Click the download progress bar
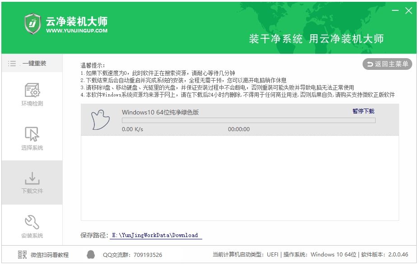This screenshot has width=419, height=265. click(248, 120)
